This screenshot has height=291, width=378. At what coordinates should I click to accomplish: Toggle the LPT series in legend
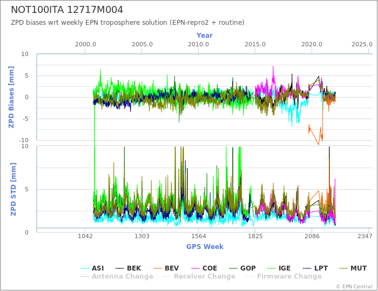pos(315,268)
